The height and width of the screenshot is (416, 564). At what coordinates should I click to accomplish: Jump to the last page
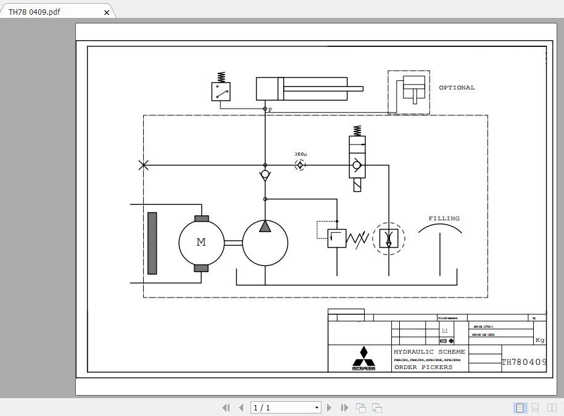(344, 407)
